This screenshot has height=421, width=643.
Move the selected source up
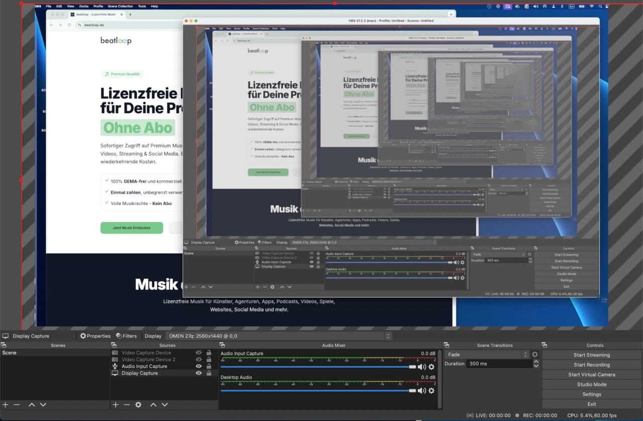click(153, 404)
